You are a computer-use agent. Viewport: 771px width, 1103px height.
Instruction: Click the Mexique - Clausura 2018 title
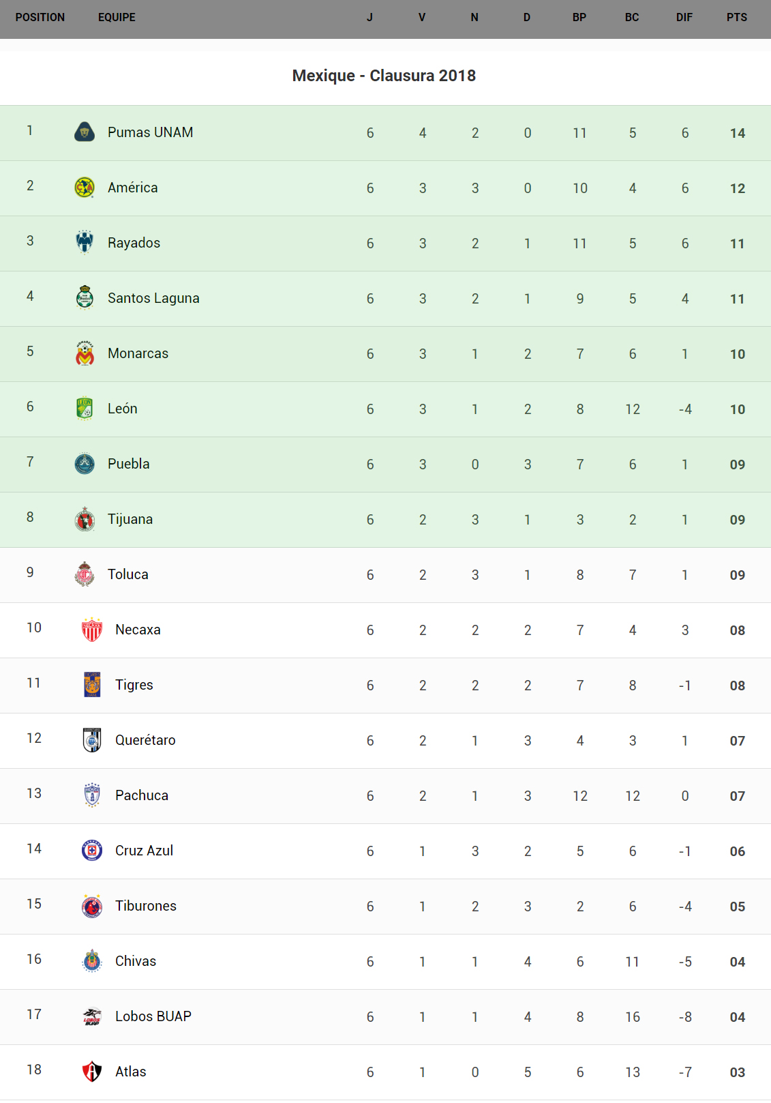click(x=384, y=76)
